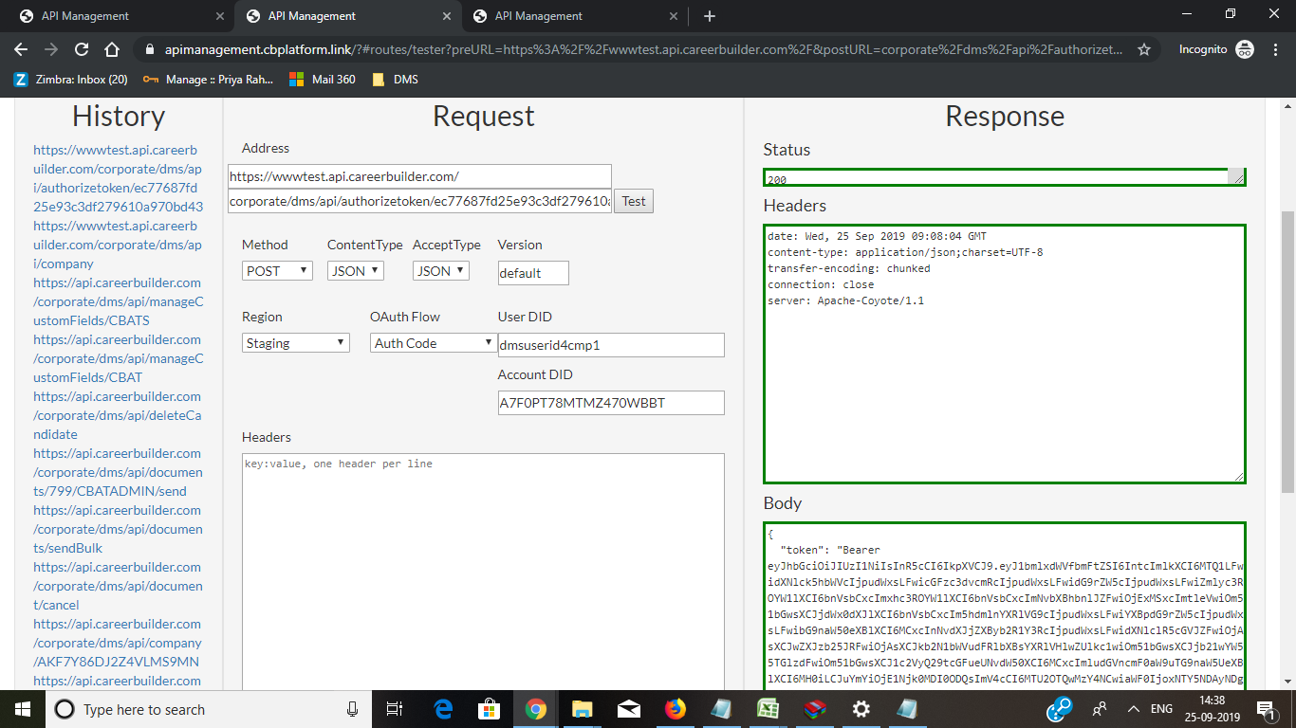The height and width of the screenshot is (728, 1296).
Task: Open File Explorer from the taskbar
Action: pyautogui.click(x=582, y=709)
